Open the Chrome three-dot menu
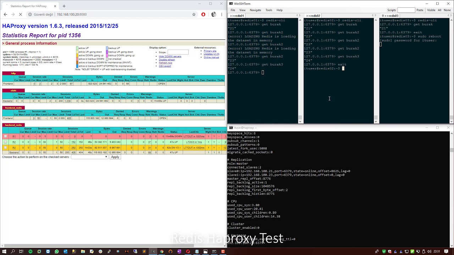This screenshot has width=454, height=255. click(x=222, y=15)
